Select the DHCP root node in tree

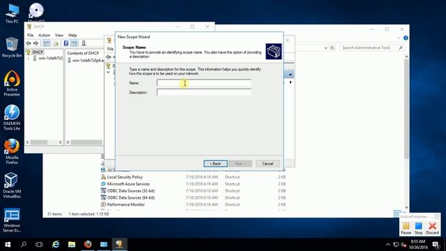tap(38, 52)
